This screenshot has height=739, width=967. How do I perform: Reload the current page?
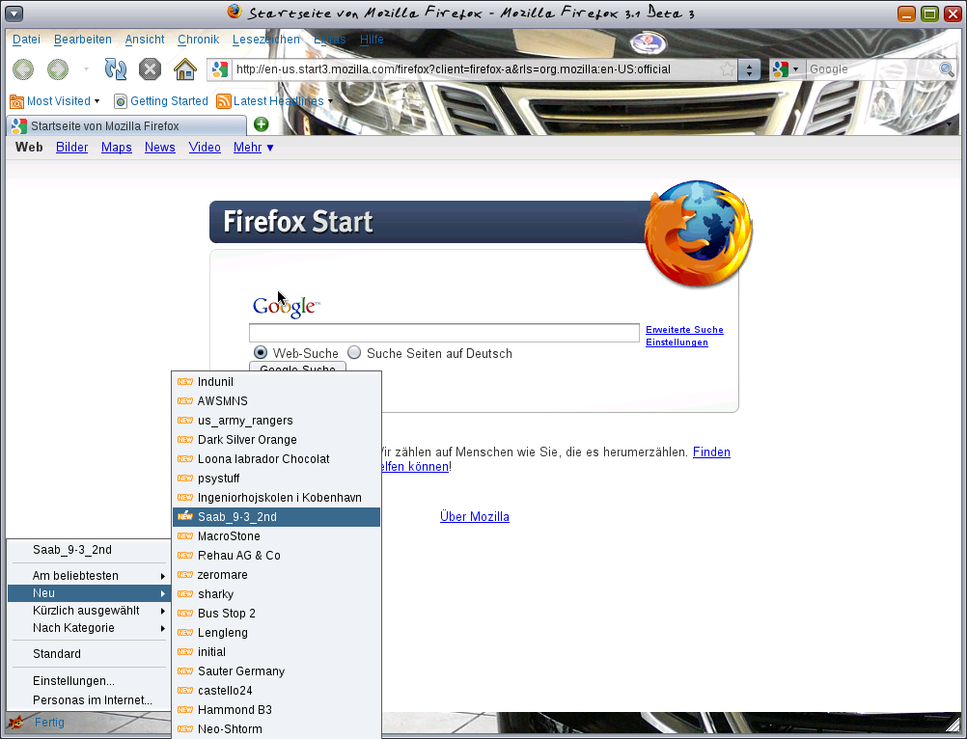click(116, 69)
